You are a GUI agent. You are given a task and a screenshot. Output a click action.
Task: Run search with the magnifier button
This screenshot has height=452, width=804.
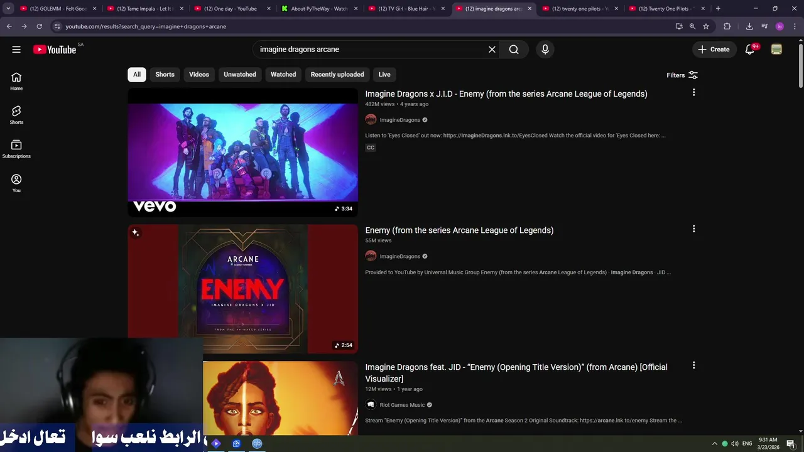(x=514, y=50)
